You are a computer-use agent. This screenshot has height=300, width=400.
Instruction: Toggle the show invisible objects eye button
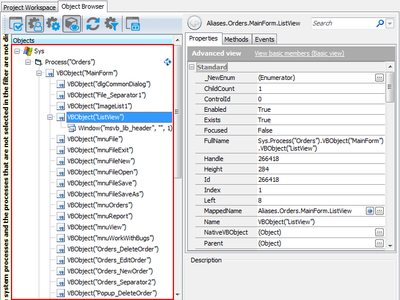pyautogui.click(x=72, y=24)
